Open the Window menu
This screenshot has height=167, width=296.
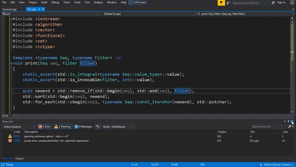click(111, 2)
